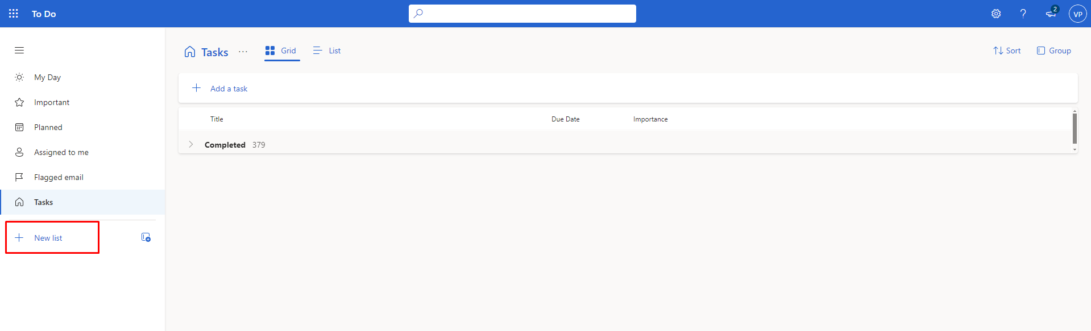The width and height of the screenshot is (1091, 331).
Task: Open the app launcher grid
Action: [x=14, y=14]
